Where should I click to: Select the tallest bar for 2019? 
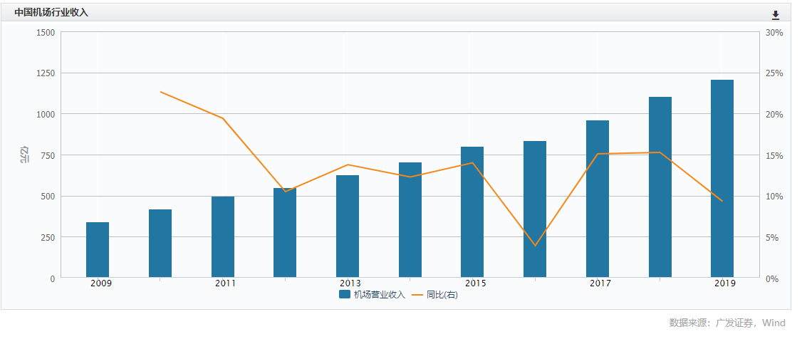[722, 179]
